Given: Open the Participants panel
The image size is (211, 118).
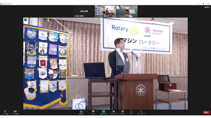Looking at the screenshot, I should pyautogui.click(x=81, y=112).
